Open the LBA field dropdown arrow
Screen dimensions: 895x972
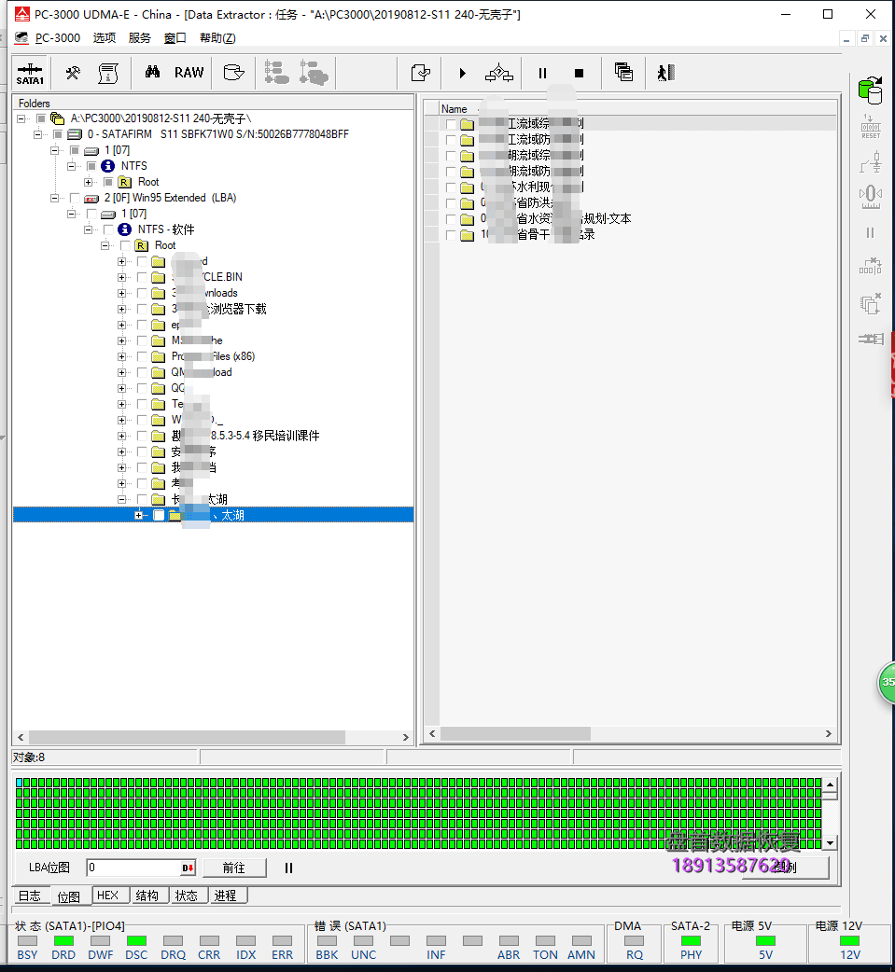[188, 868]
